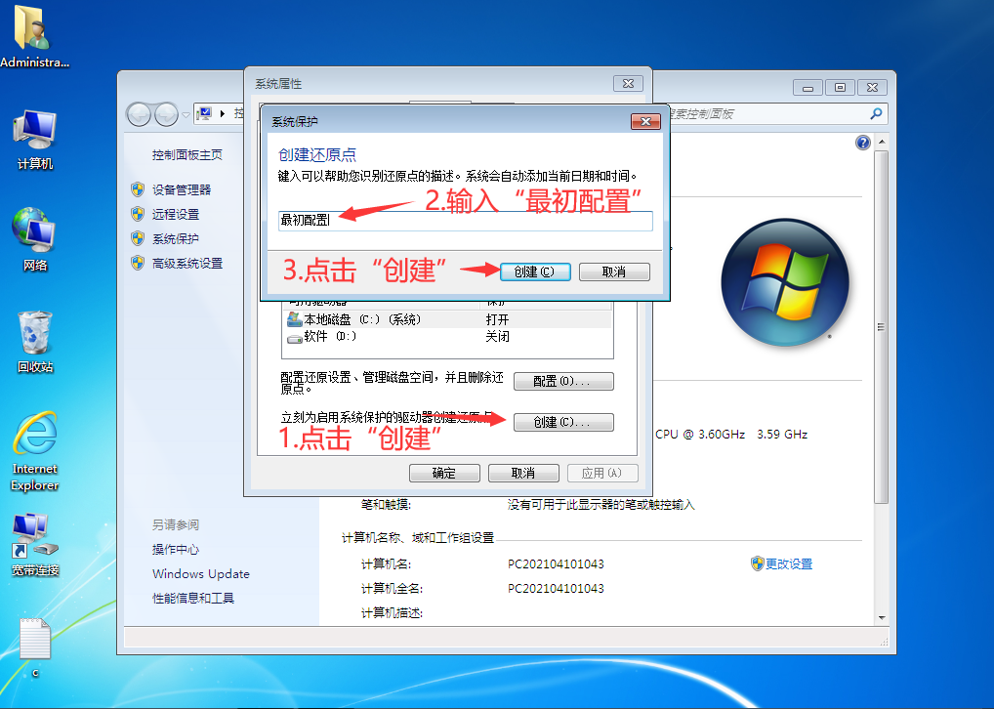
Task: Open the Administrator folder desktop icon
Action: (x=33, y=35)
